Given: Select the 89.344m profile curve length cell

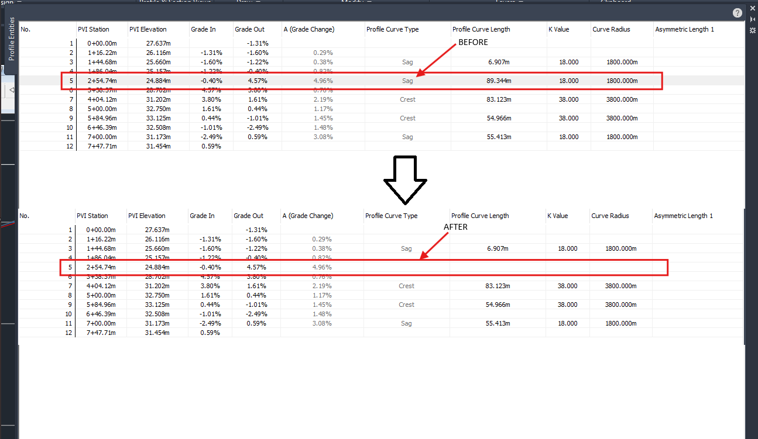Looking at the screenshot, I should coord(499,81).
